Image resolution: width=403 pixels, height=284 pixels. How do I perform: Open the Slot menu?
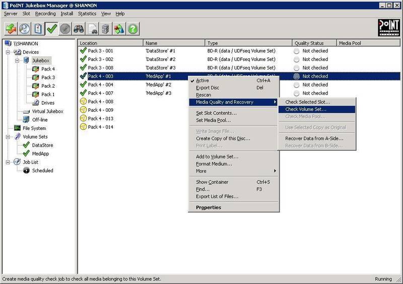(x=26, y=14)
